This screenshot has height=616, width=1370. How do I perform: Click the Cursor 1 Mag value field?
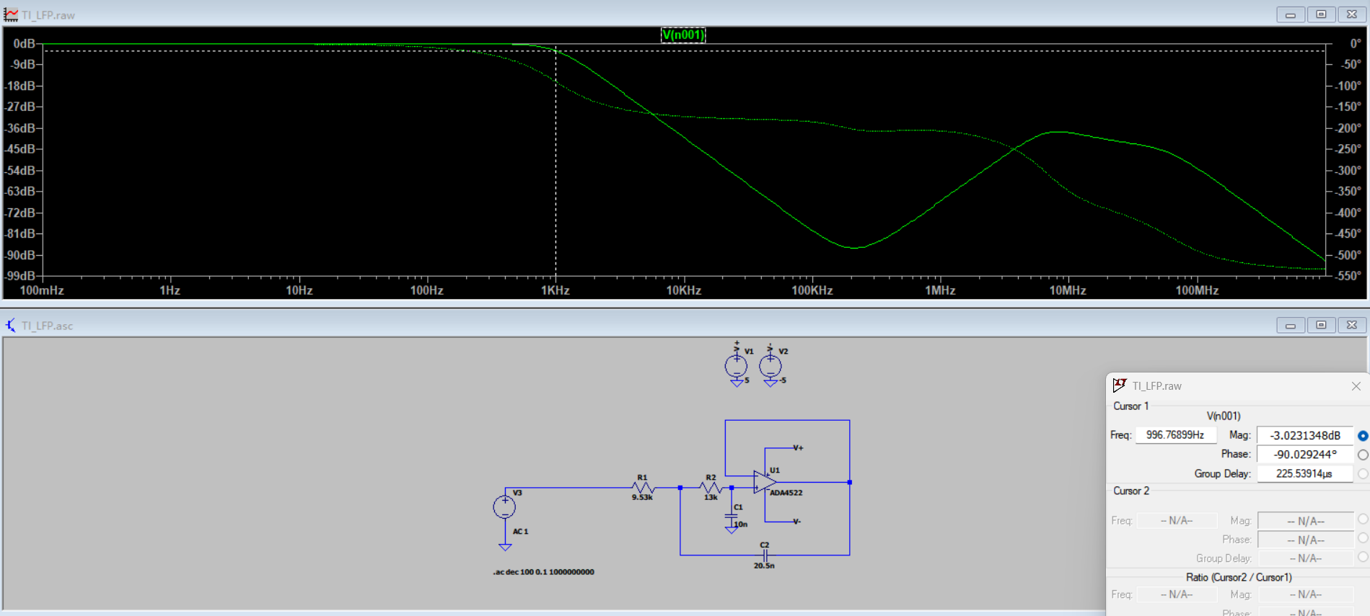coord(1304,436)
